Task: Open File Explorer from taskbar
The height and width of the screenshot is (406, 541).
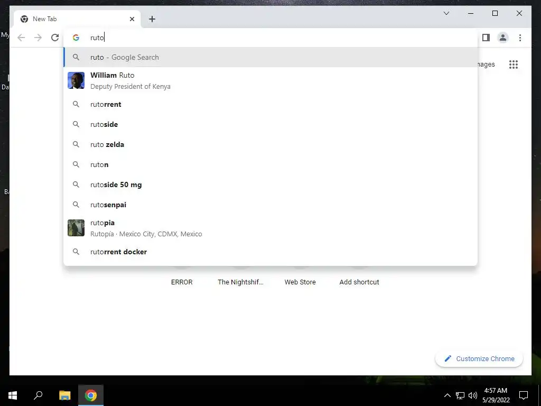Action: coord(64,395)
